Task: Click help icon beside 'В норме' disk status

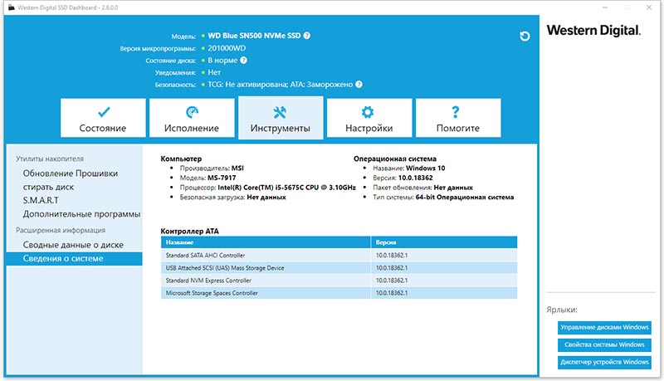Action: tap(243, 60)
